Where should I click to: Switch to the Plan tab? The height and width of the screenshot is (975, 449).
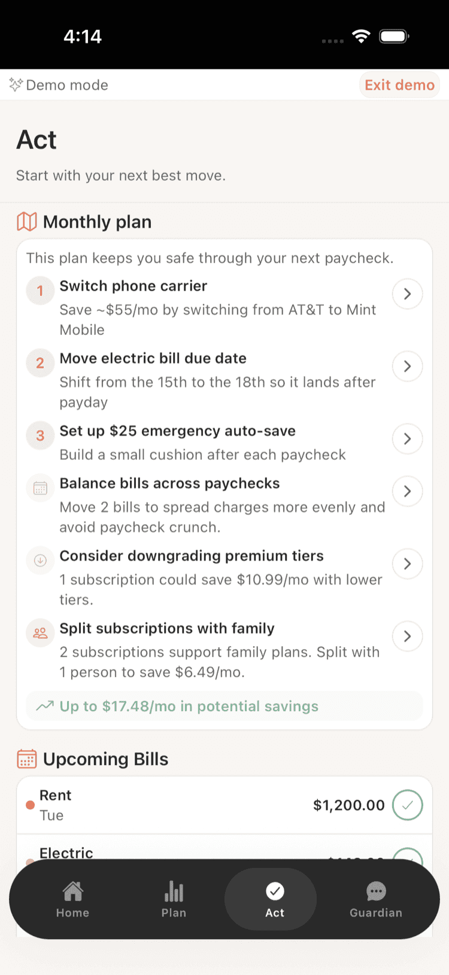pyautogui.click(x=174, y=899)
